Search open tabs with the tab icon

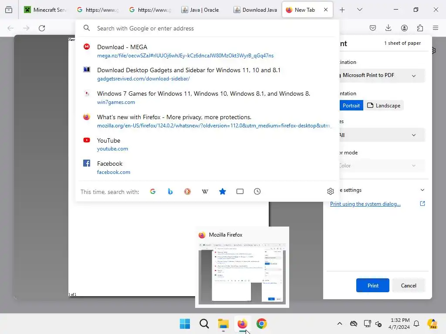240,191
